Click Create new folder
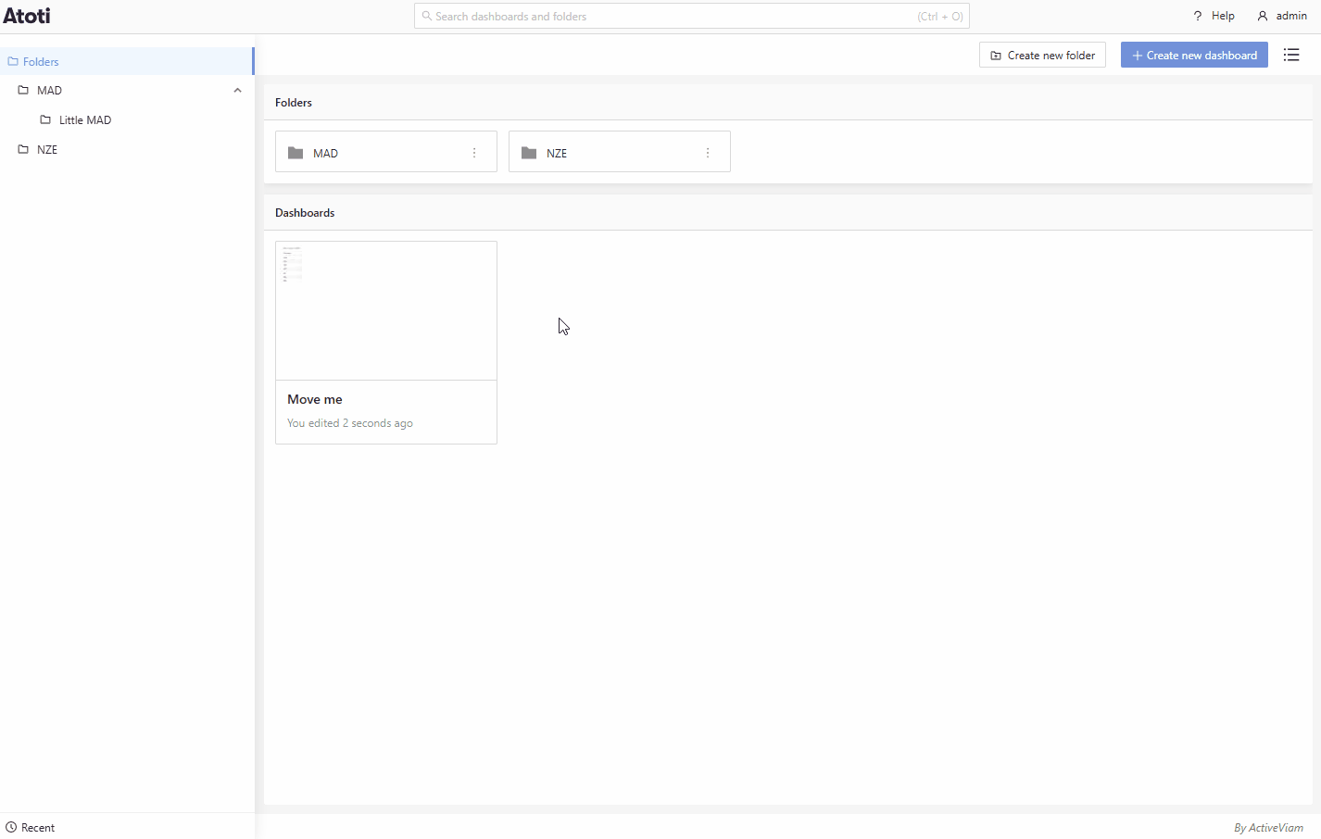 [1042, 55]
